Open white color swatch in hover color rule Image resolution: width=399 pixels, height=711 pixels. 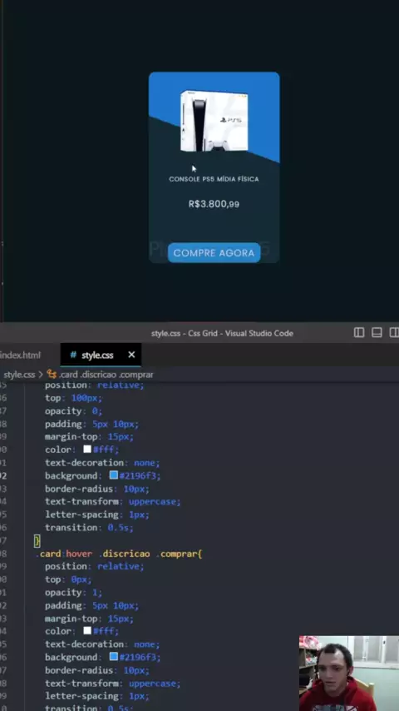point(87,631)
